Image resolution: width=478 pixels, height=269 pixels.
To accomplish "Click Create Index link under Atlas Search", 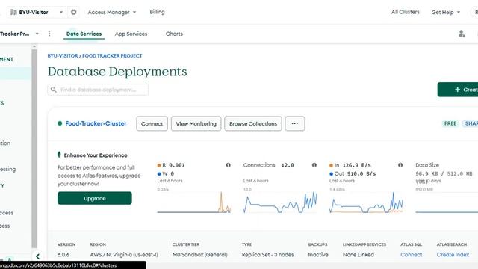I will click(x=453, y=254).
